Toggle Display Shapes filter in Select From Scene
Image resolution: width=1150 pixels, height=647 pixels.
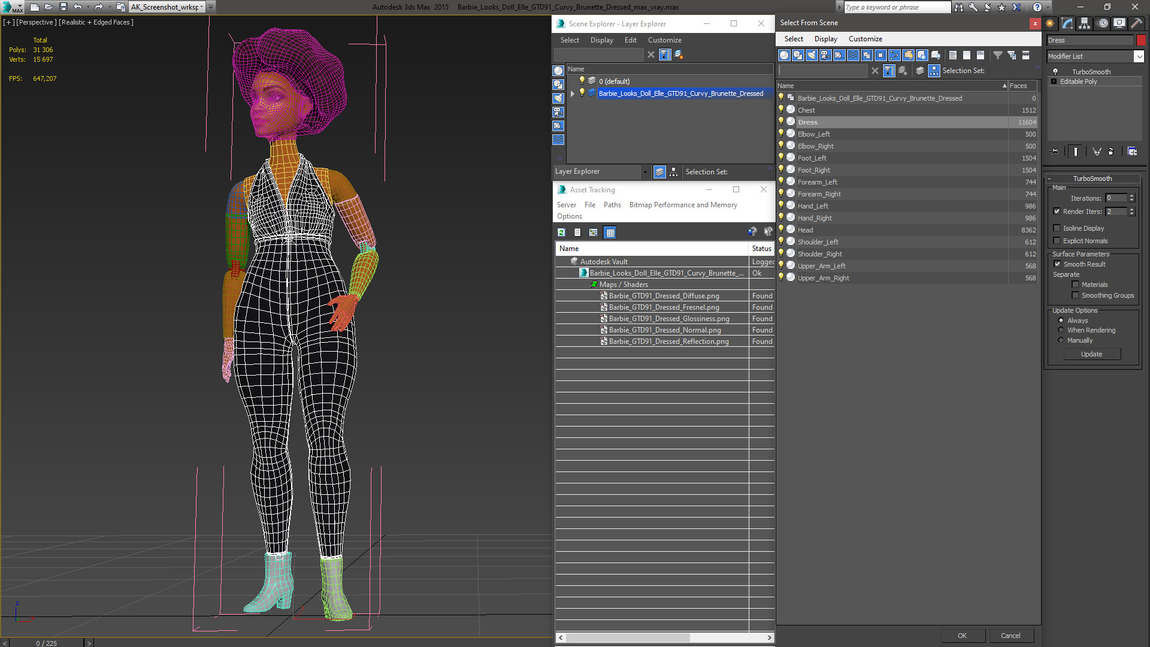pyautogui.click(x=798, y=55)
